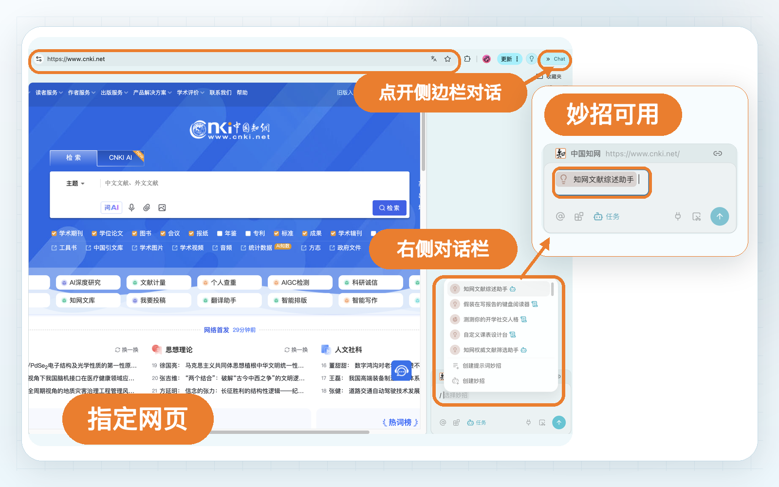Click the @ mention icon in right sidebar chat

(443, 423)
